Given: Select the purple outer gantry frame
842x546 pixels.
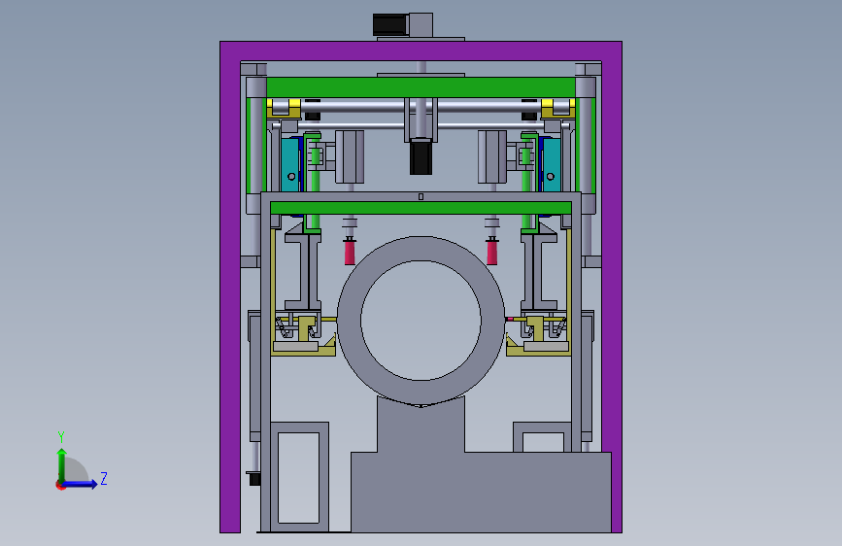Looking at the screenshot, I should pos(421,51).
